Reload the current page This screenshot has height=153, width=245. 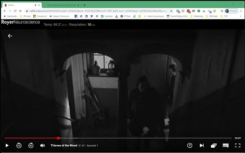(x=15, y=11)
